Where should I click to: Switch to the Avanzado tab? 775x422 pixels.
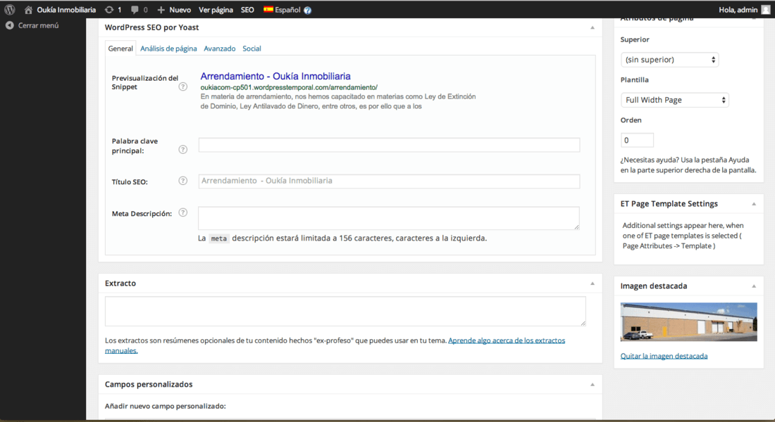point(219,49)
